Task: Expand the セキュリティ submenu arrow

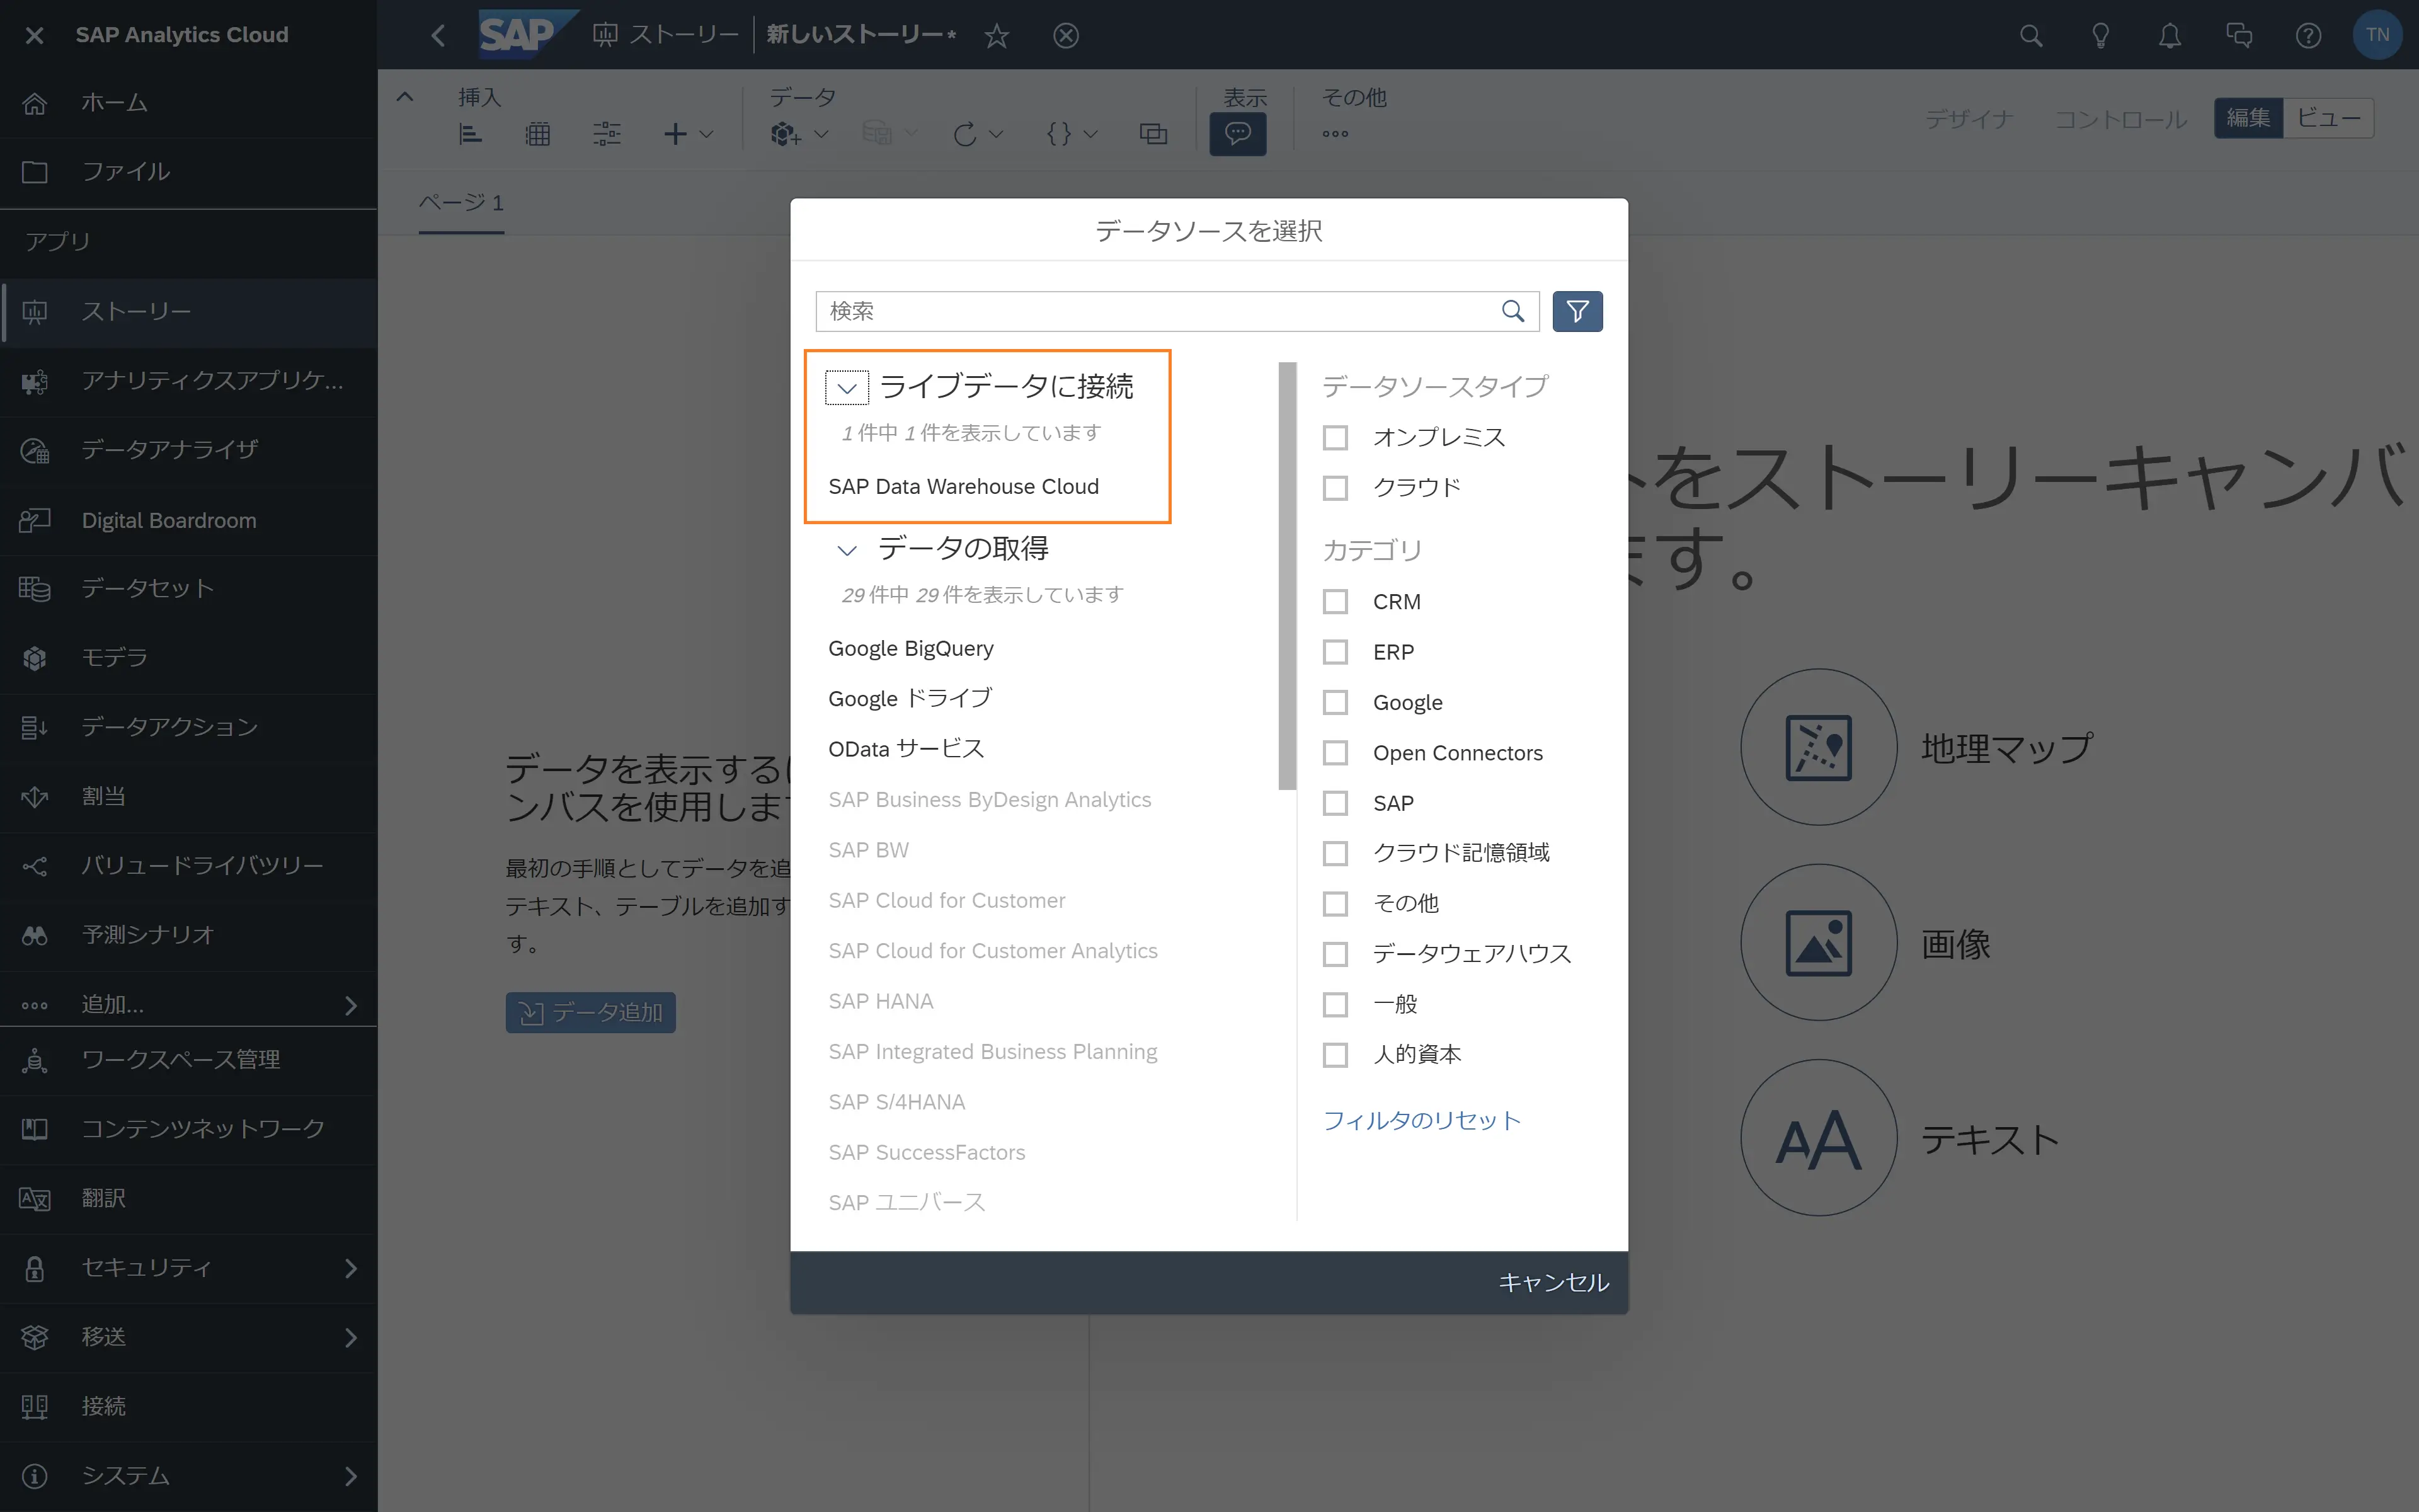Action: point(350,1268)
